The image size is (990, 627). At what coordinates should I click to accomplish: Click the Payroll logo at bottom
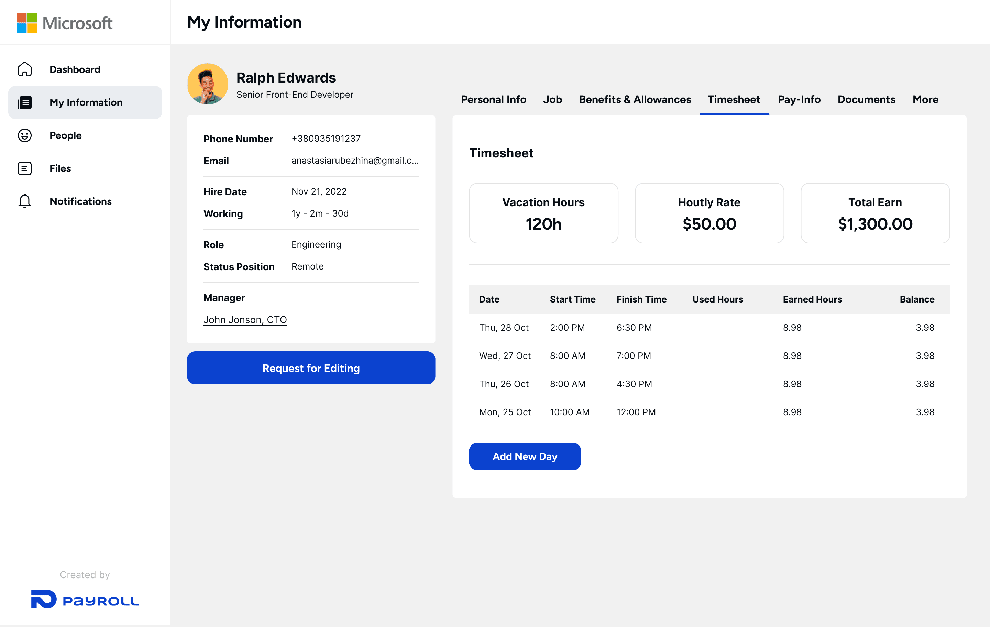tap(85, 599)
